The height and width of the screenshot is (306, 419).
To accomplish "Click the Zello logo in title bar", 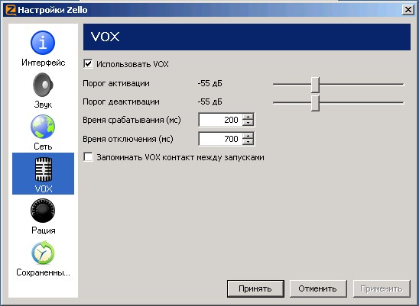I will coord(11,10).
